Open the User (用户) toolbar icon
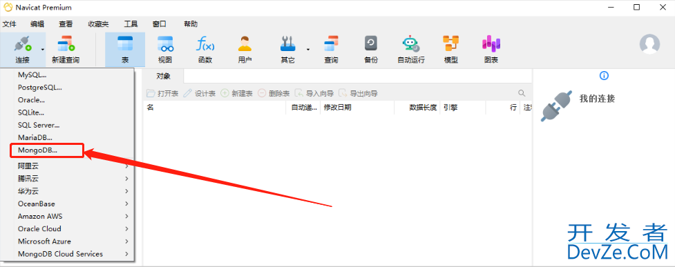 coord(245,44)
